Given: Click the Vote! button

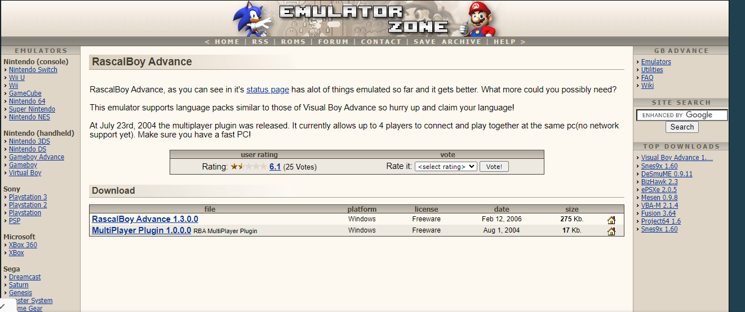Looking at the screenshot, I should coord(494,167).
